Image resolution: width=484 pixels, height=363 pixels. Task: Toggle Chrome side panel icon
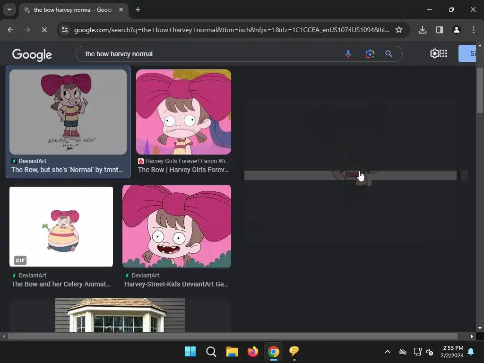(x=439, y=30)
